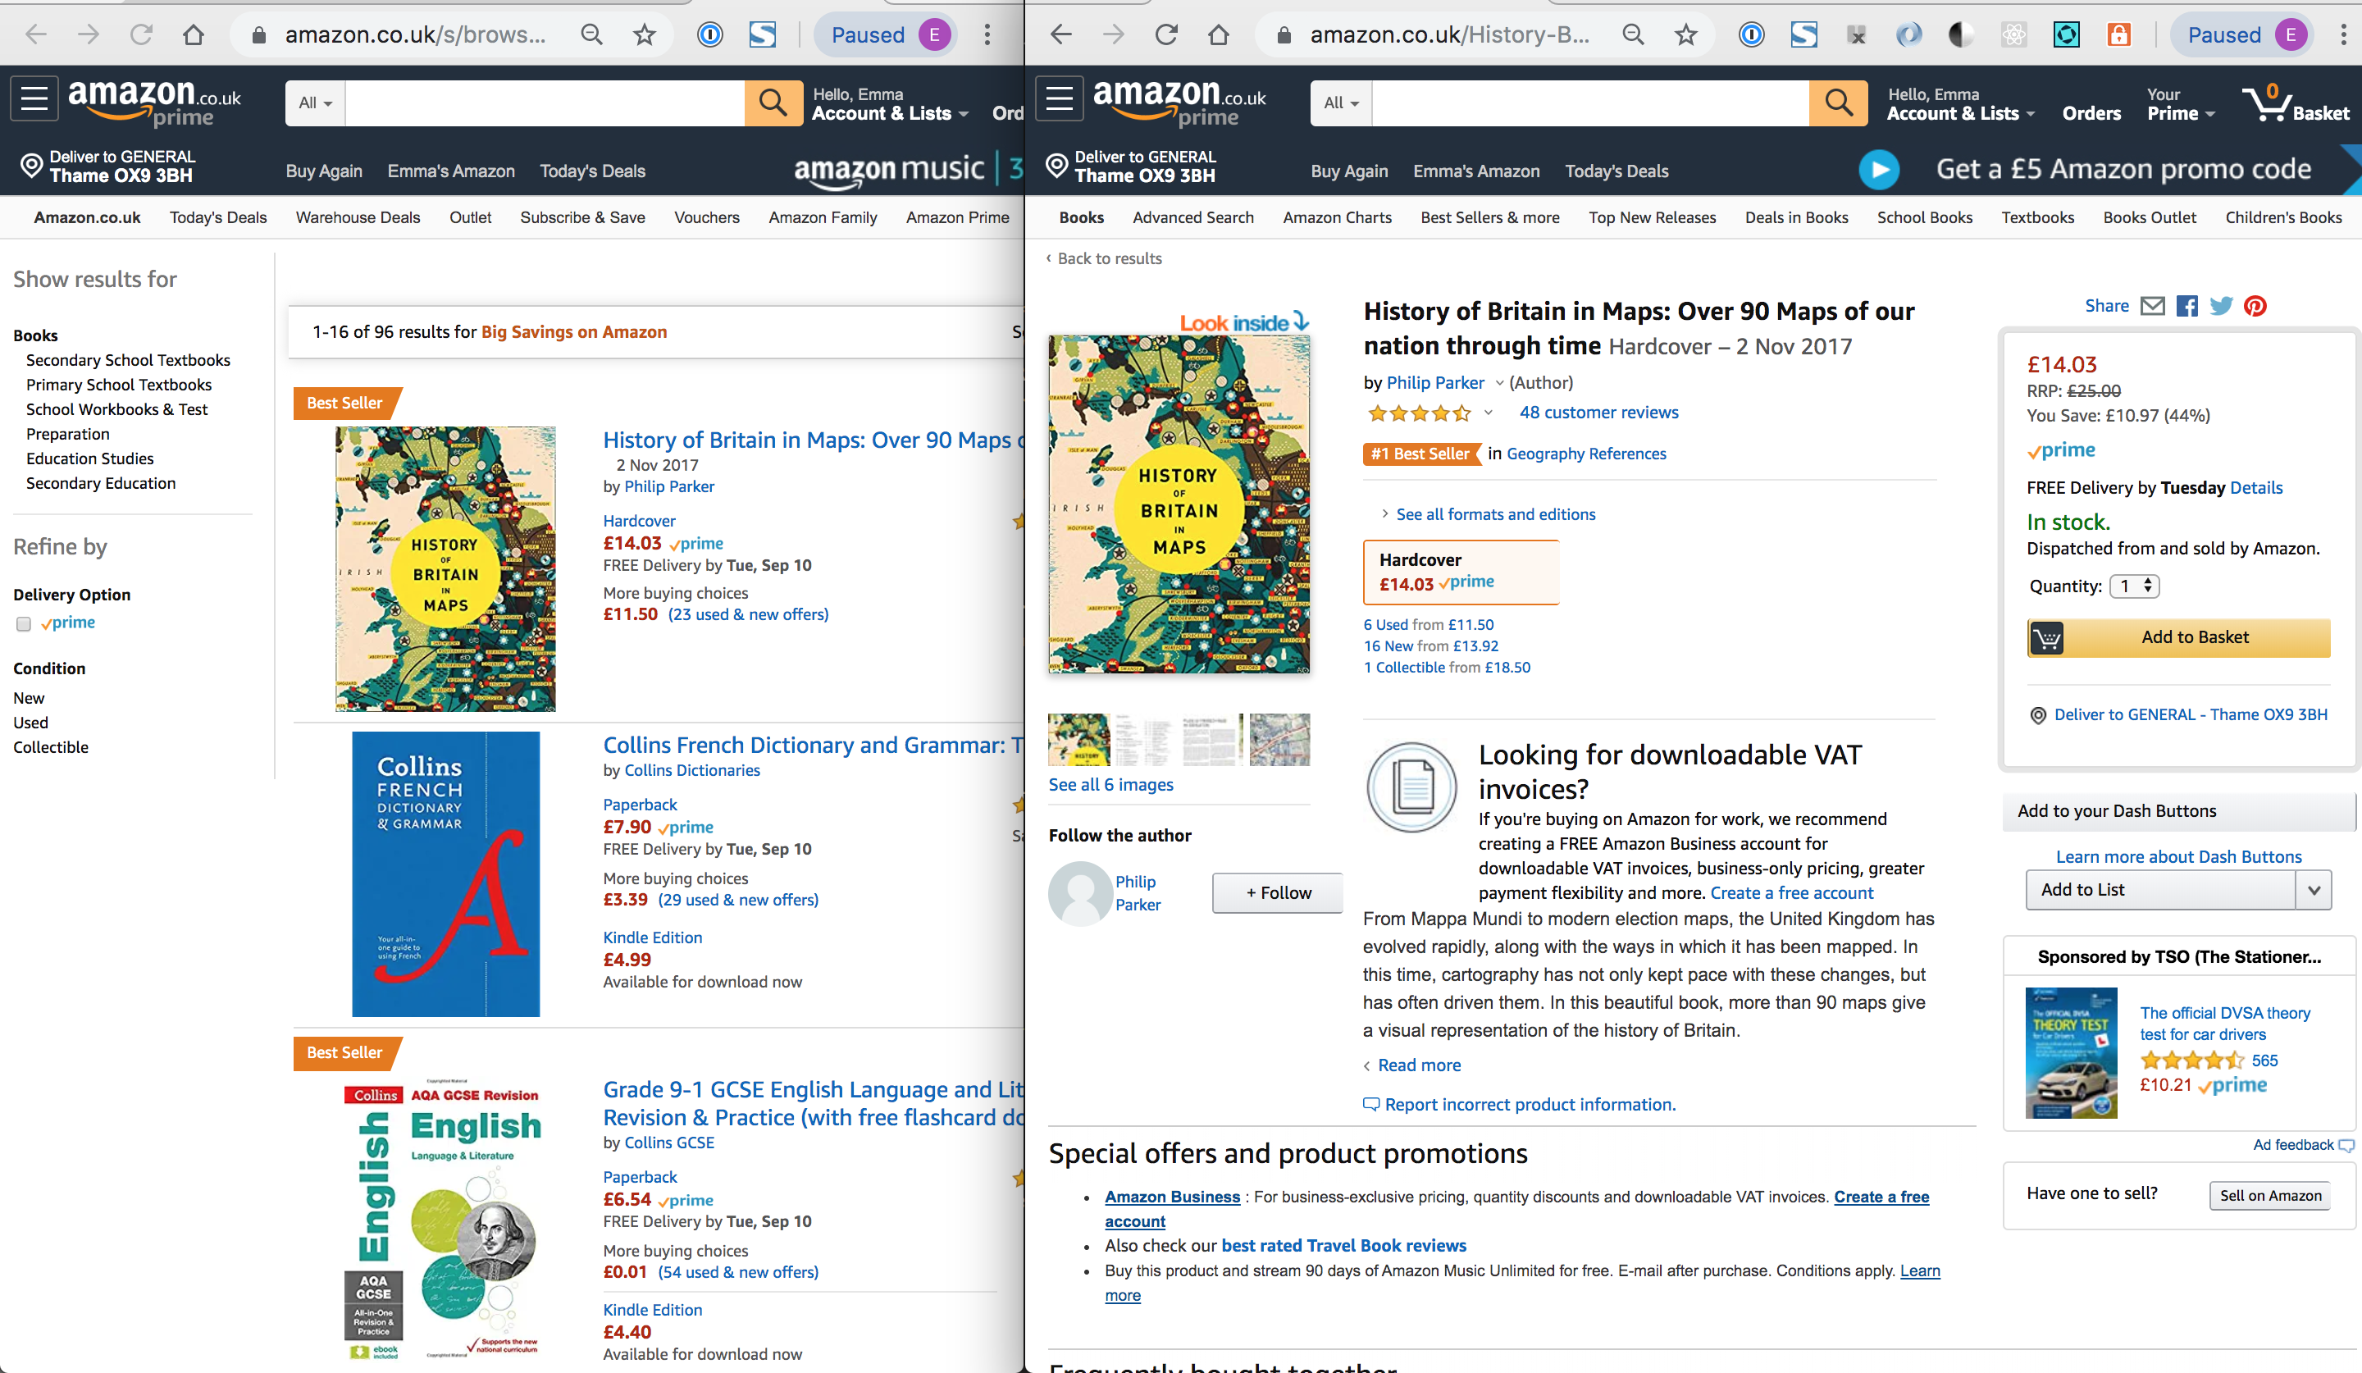Go back in the right browser window
The height and width of the screenshot is (1373, 2362).
1060,34
